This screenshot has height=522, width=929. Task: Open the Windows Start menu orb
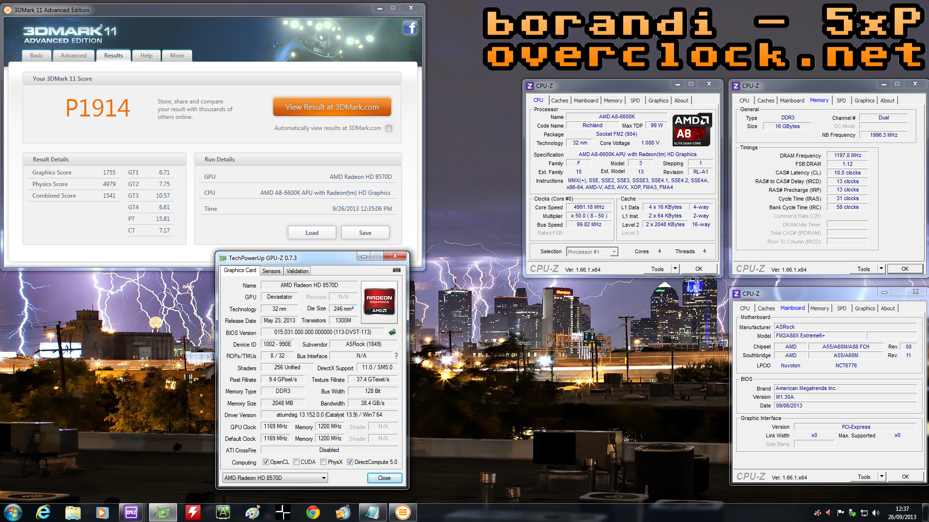pos(13,512)
